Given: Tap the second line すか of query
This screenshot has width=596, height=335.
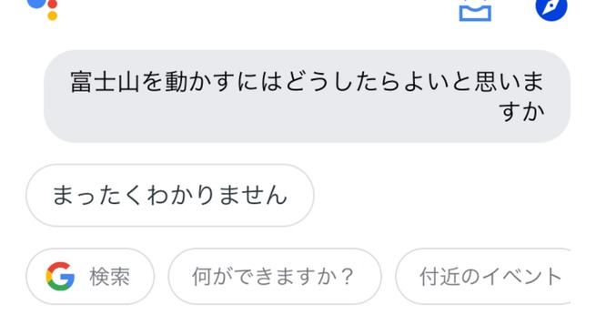Looking at the screenshot, I should [x=522, y=112].
